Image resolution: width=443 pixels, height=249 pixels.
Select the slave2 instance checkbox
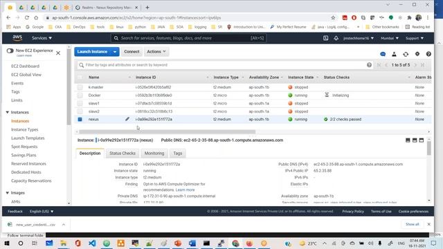click(x=80, y=111)
